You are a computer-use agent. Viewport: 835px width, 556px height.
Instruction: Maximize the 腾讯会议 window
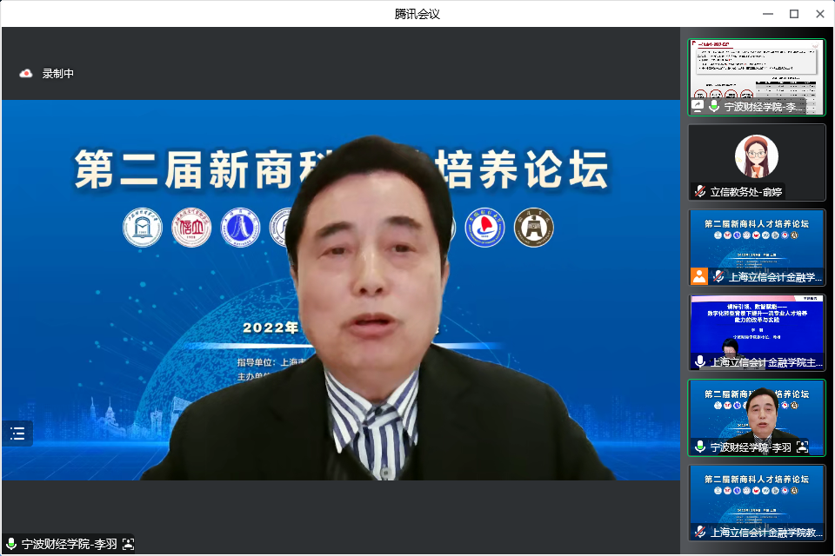[x=794, y=13]
